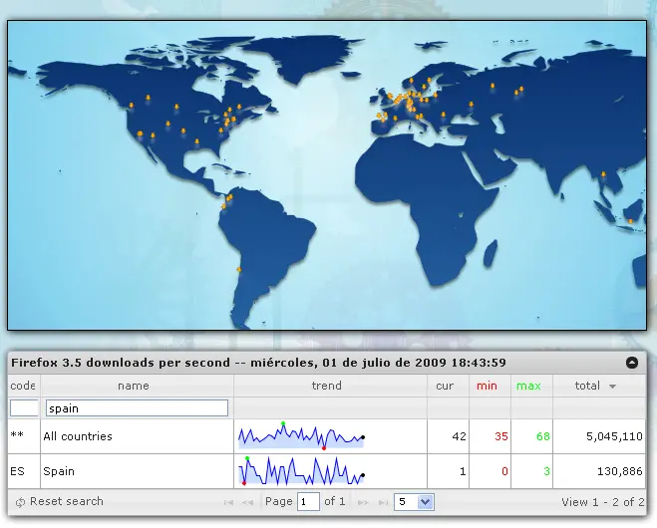
Task: Go to the previous page icon
Action: (247, 502)
